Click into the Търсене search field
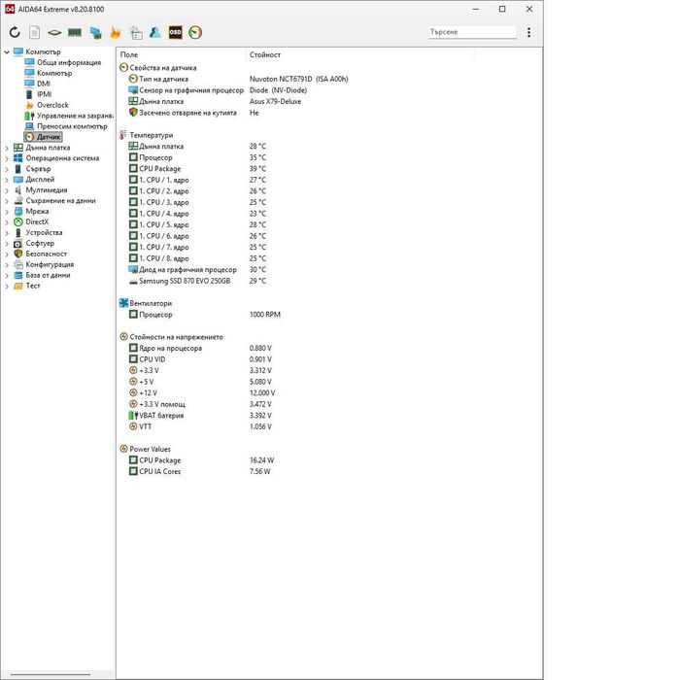680x680 pixels. tap(472, 32)
